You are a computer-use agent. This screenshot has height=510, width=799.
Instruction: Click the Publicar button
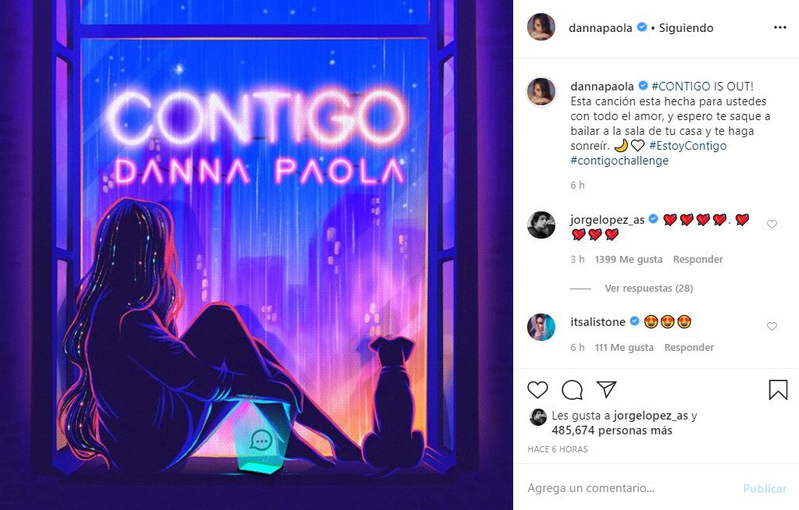[765, 489]
